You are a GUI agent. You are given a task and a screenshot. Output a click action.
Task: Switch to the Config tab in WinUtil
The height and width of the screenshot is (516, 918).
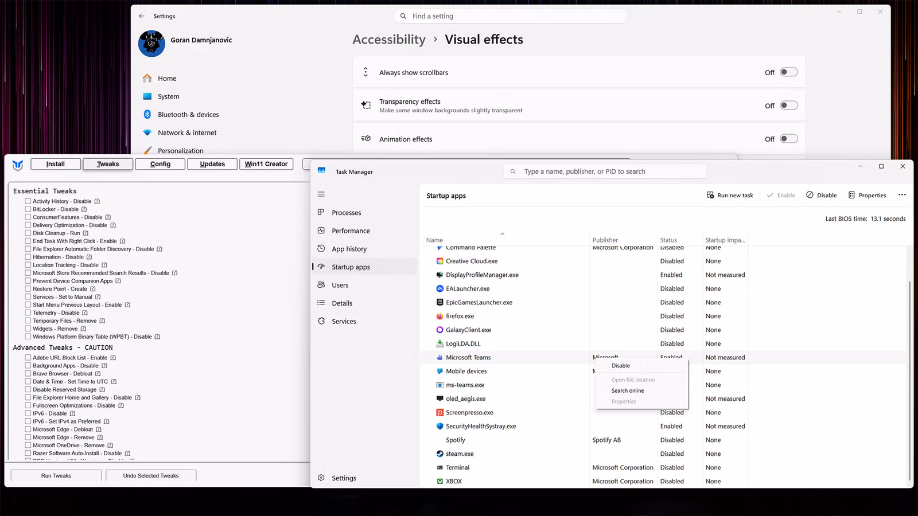(161, 164)
